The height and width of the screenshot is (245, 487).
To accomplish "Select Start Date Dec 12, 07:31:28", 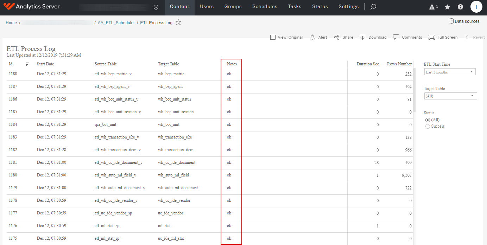I will point(51,150).
